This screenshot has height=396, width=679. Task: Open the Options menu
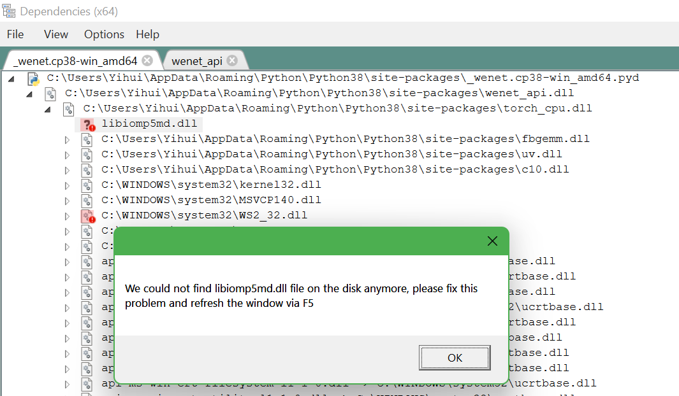tap(103, 34)
